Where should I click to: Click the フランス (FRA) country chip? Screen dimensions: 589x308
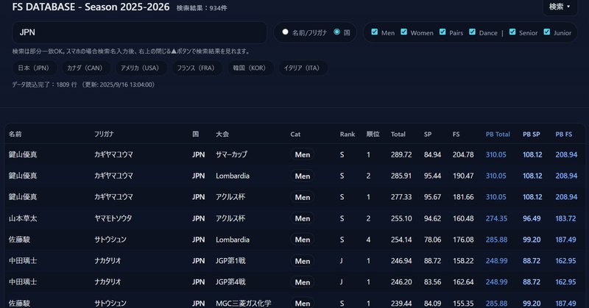click(196, 68)
